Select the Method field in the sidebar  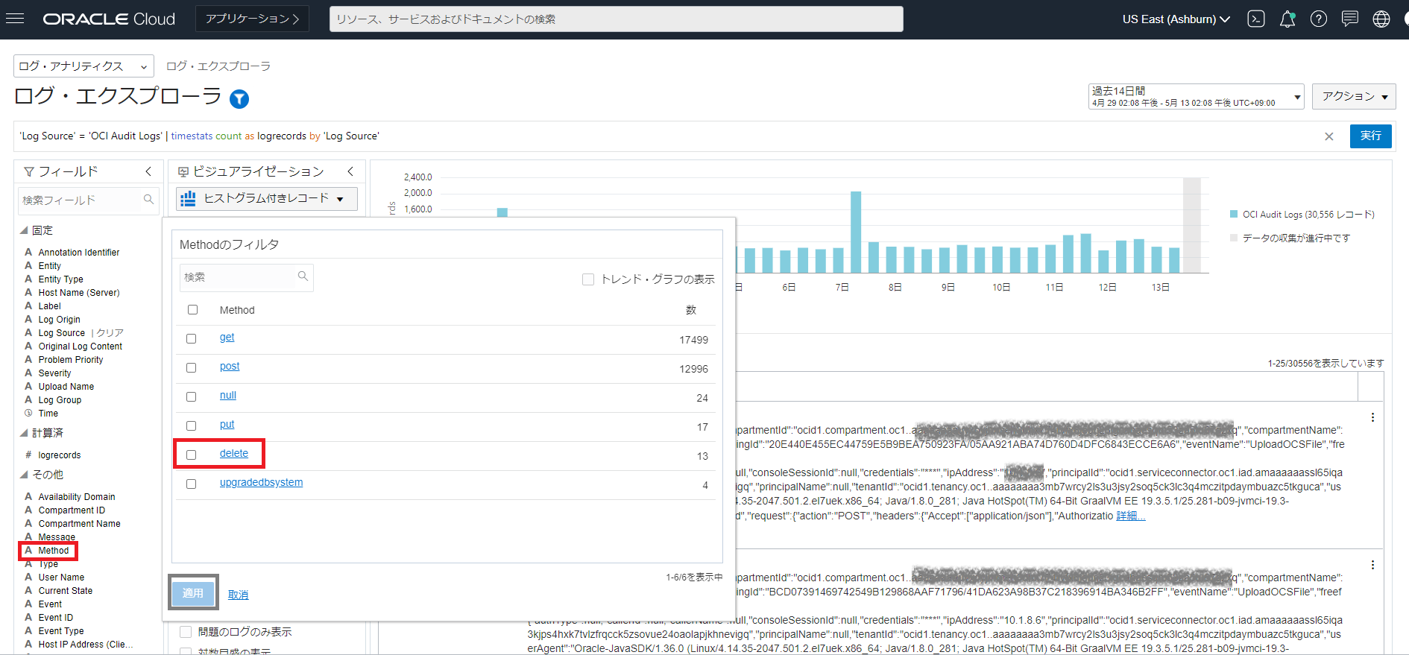pos(54,551)
